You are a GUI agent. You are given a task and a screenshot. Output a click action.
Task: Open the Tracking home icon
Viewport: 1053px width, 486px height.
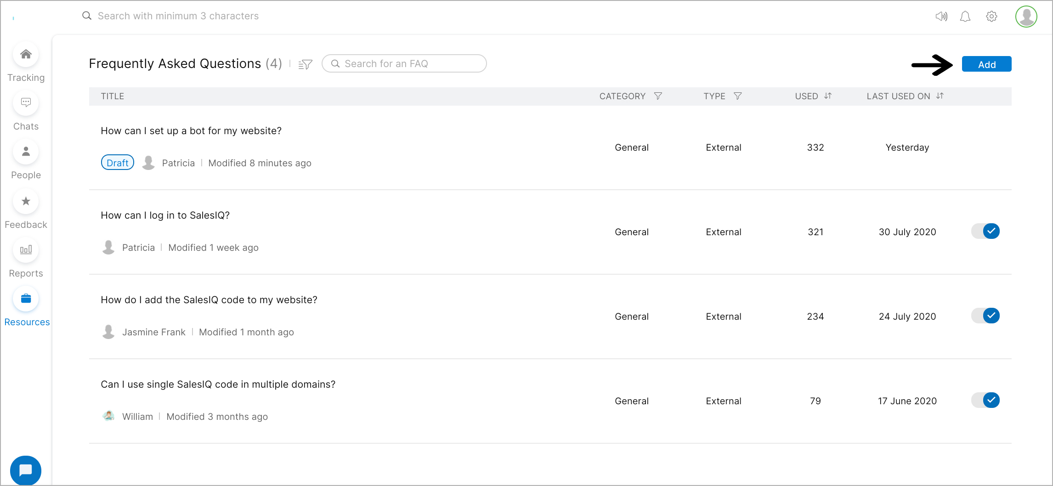point(26,55)
